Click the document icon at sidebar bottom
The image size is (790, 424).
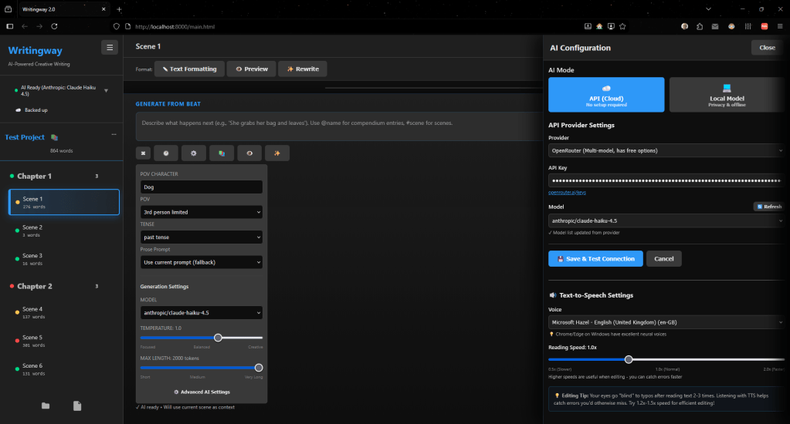(77, 405)
